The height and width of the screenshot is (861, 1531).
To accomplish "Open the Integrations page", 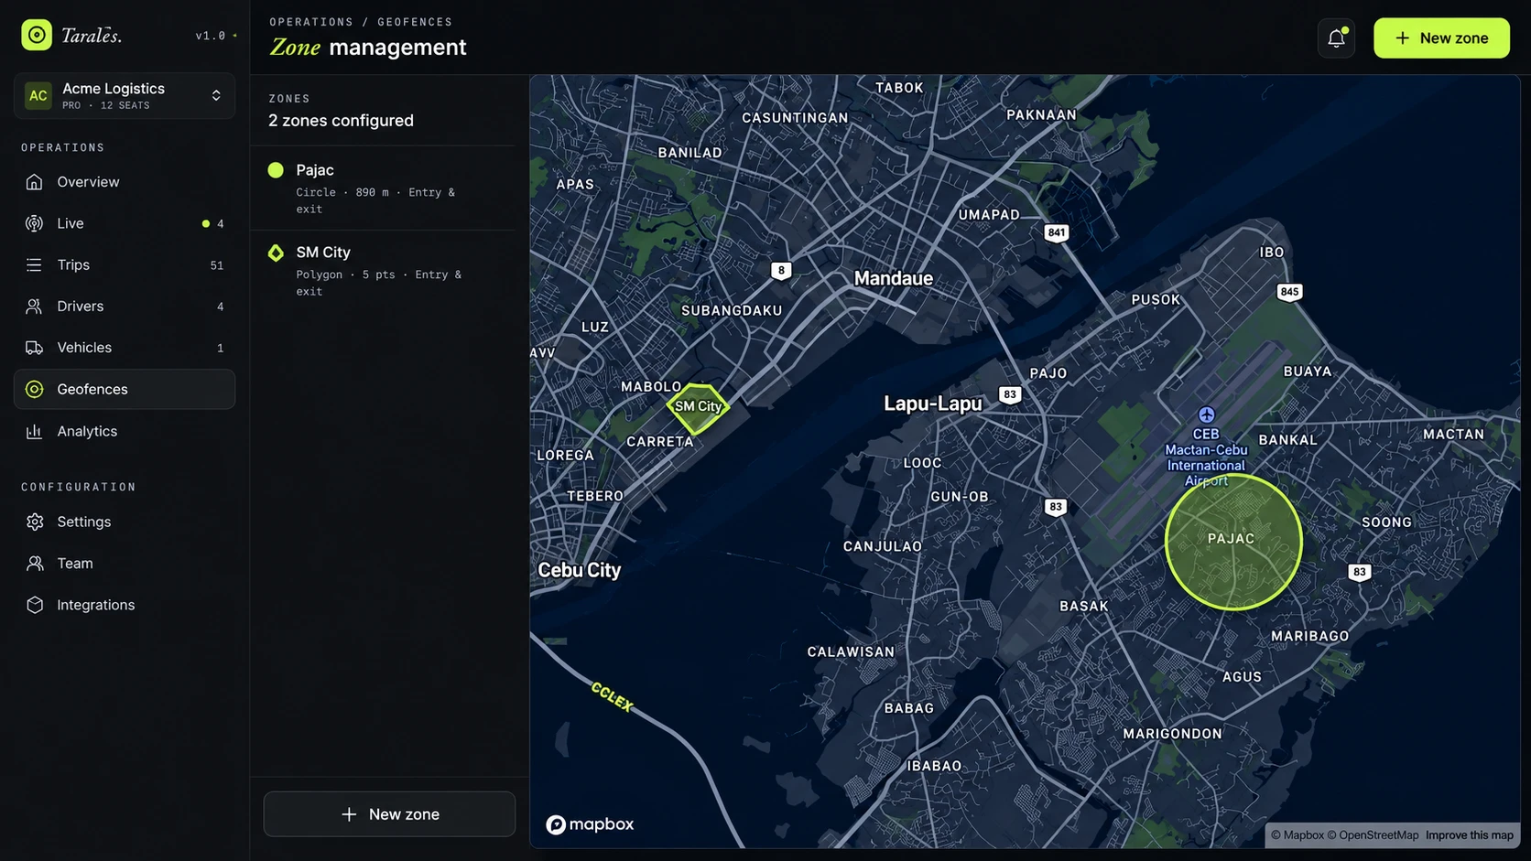I will pyautogui.click(x=125, y=605).
